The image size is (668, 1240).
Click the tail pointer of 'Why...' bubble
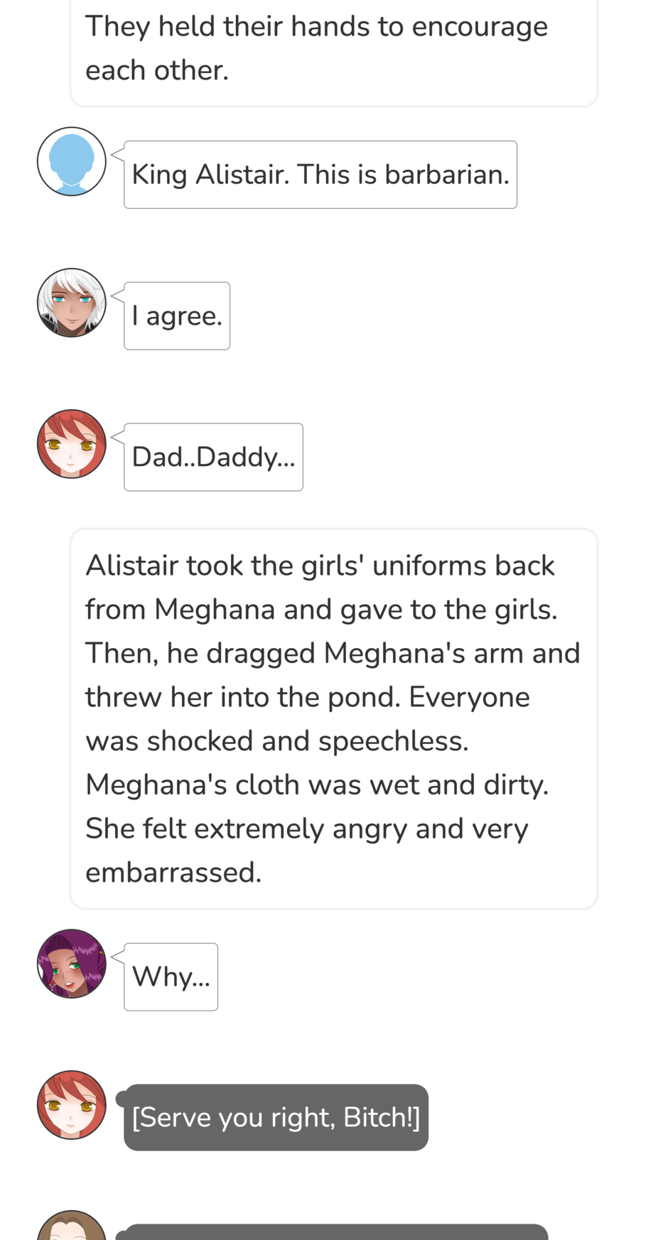tap(118, 956)
